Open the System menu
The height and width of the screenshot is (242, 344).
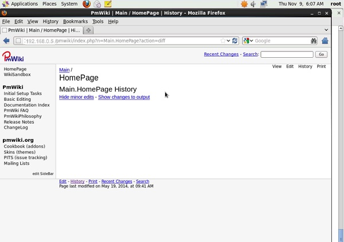pos(69,4)
